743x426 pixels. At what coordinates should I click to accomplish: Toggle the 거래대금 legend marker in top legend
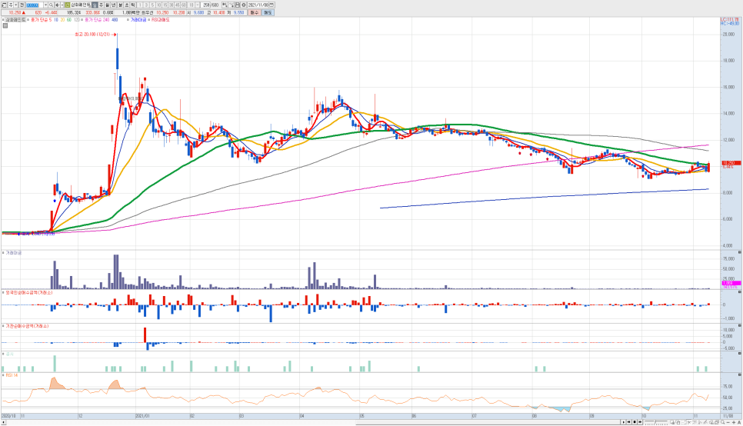(128, 20)
